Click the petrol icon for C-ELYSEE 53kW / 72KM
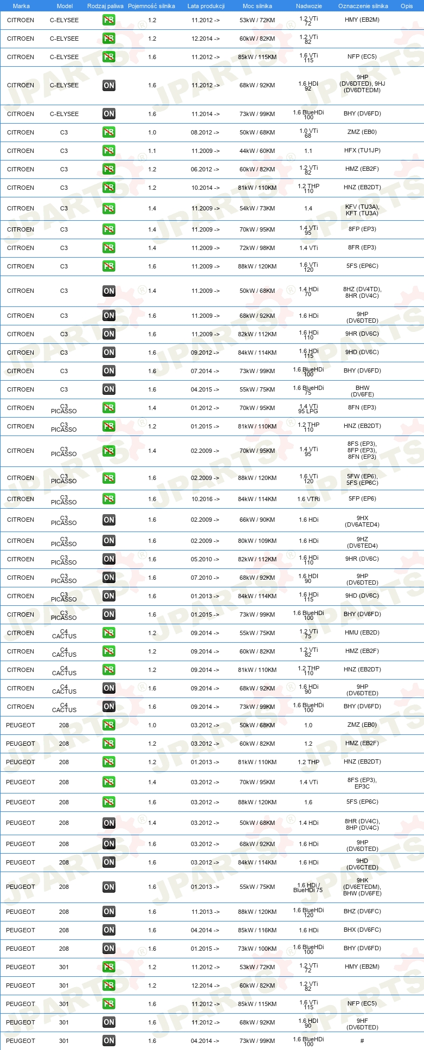 [109, 20]
